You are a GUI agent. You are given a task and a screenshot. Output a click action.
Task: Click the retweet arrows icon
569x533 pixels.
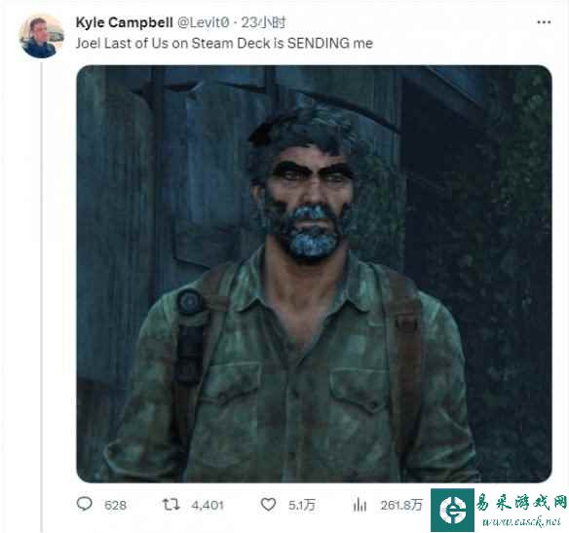[x=171, y=505]
